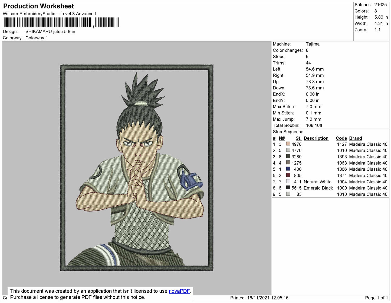Click the 'Code' column header
This screenshot has height=303, width=391.
(341, 138)
